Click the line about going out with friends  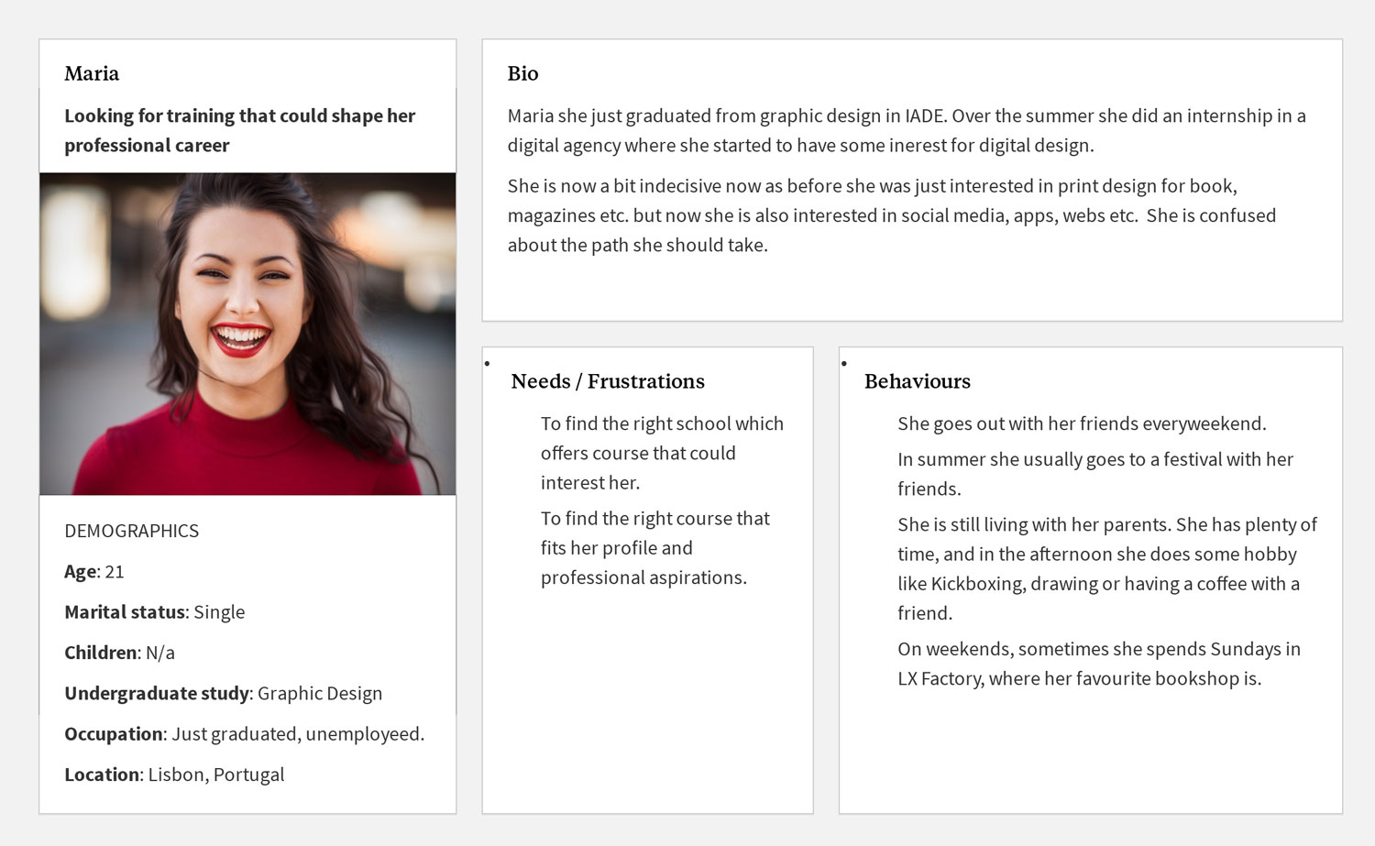[x=1082, y=423]
